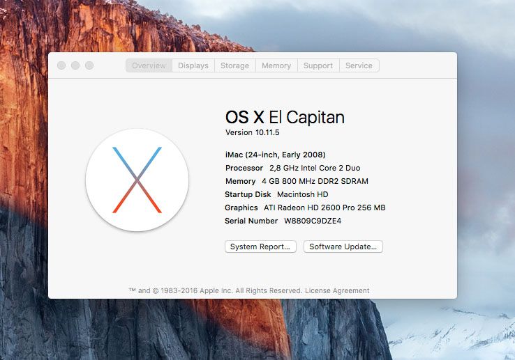The image size is (515, 360).
Task: Open the Storage tab
Action: (x=235, y=65)
